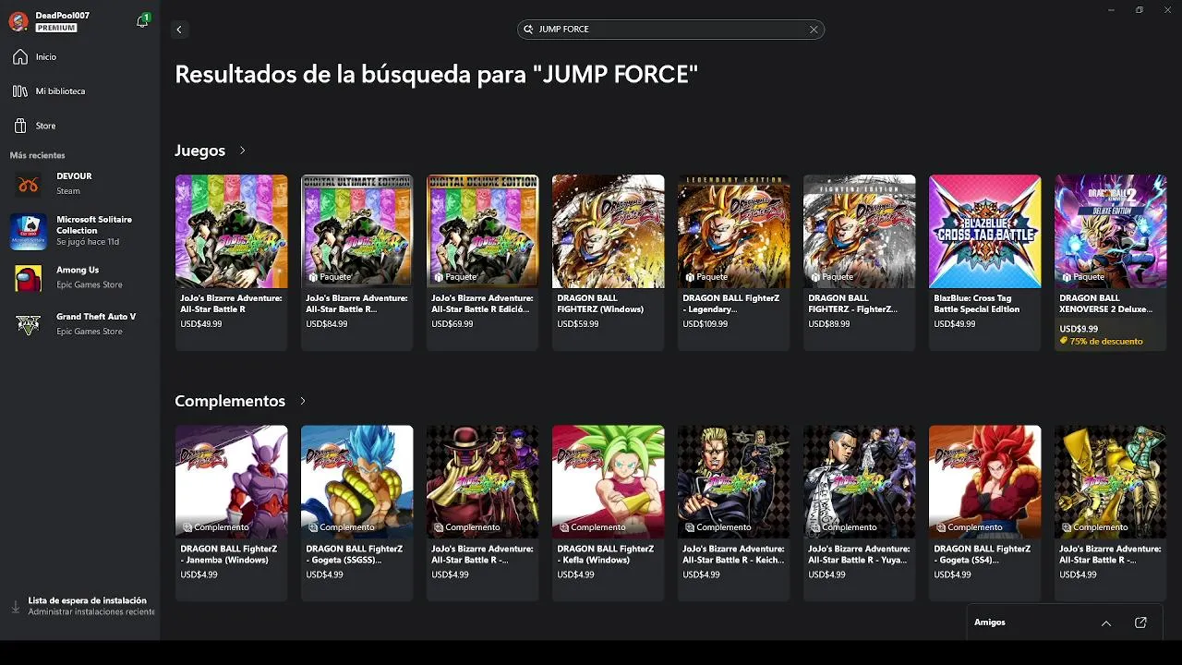1182x665 pixels.
Task: Open Mi biblioteca in sidebar
Action: coord(80,91)
